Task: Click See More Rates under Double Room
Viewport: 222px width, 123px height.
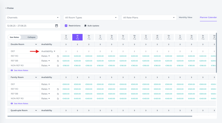Action: pos(21,70)
